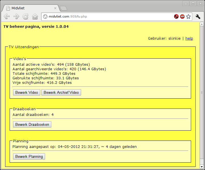
Task: Follow the help link
Action: tap(189, 38)
